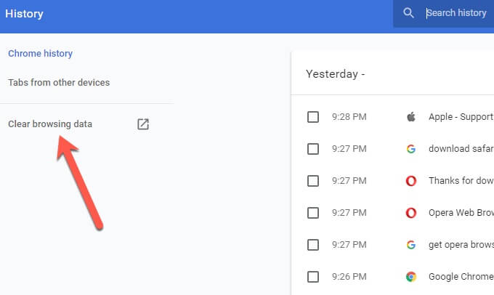Viewport: 494px width, 295px height.
Task: Select the checkbox for get opera browser entry
Action: [313, 245]
